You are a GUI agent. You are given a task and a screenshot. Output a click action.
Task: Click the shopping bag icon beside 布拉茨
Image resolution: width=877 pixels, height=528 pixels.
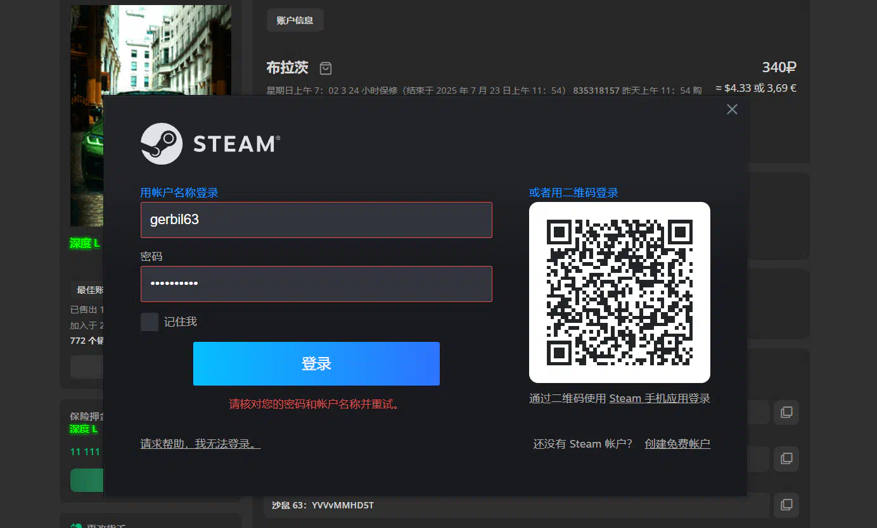[326, 68]
